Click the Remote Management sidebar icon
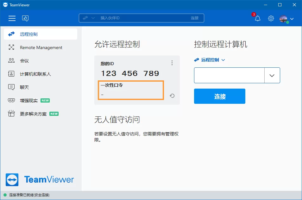This screenshot has height=200, width=302. tap(11, 47)
